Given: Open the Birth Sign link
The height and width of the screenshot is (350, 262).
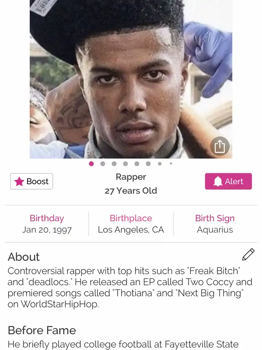Looking at the screenshot, I should (215, 218).
